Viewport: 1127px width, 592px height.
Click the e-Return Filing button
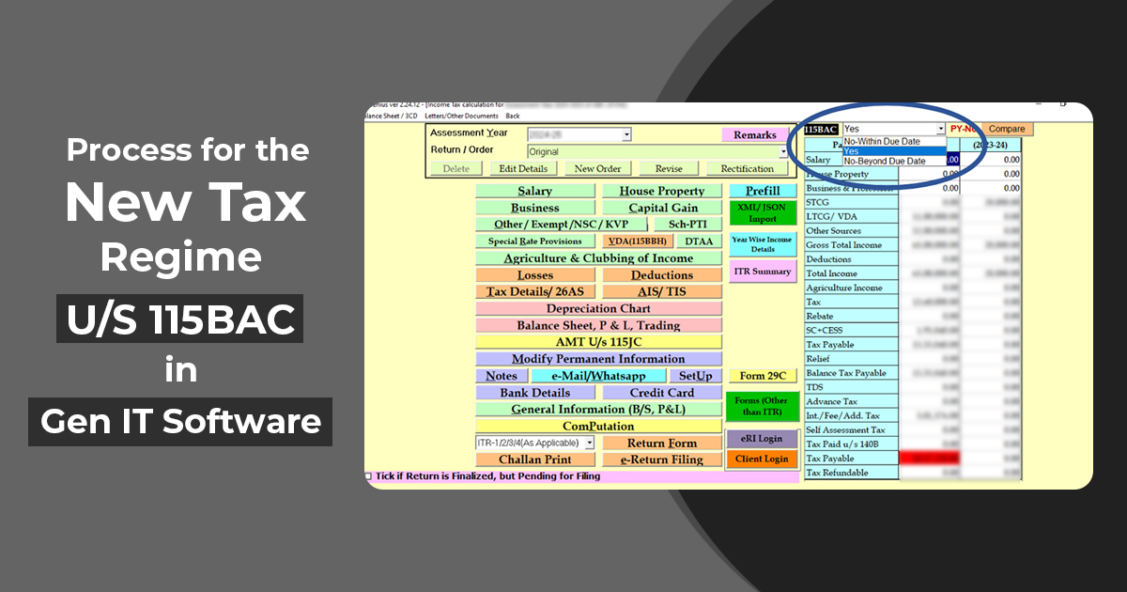pyautogui.click(x=662, y=460)
